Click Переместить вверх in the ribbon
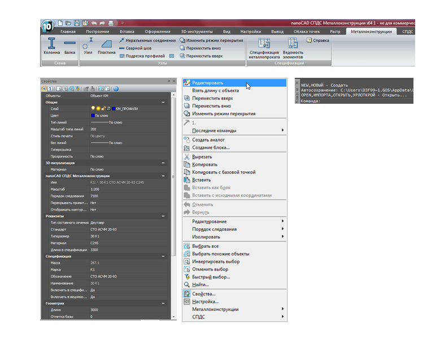The image size is (440, 344). point(201,56)
